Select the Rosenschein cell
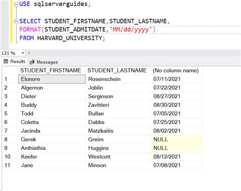The image size is (241, 191). click(x=118, y=79)
